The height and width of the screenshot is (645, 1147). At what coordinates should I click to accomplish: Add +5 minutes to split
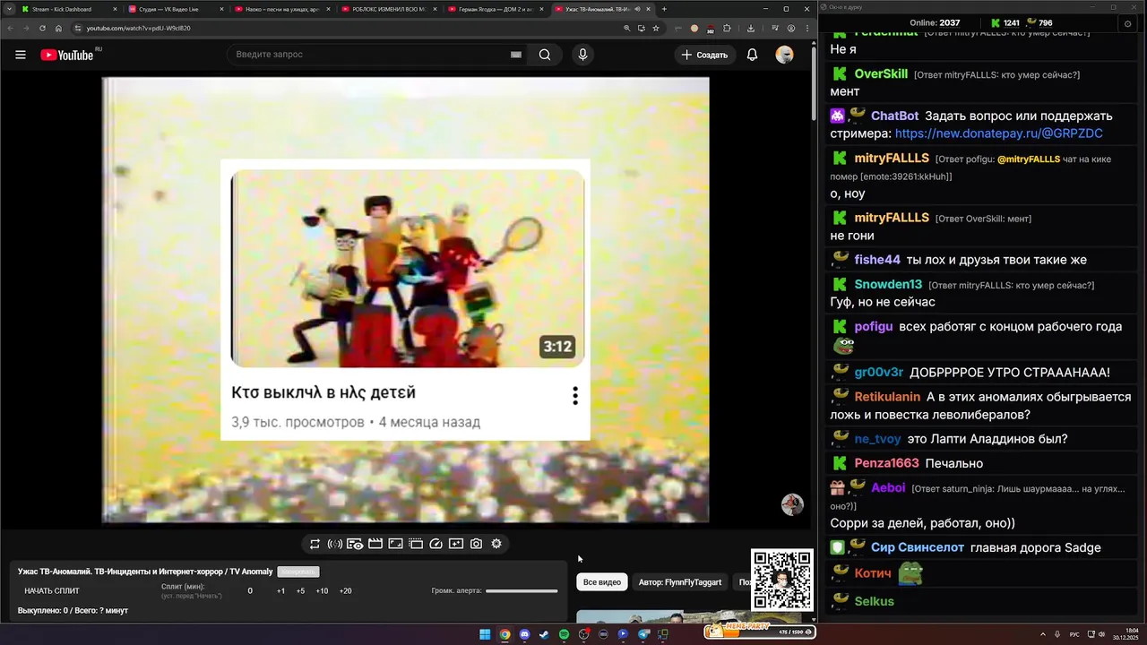pos(300,591)
